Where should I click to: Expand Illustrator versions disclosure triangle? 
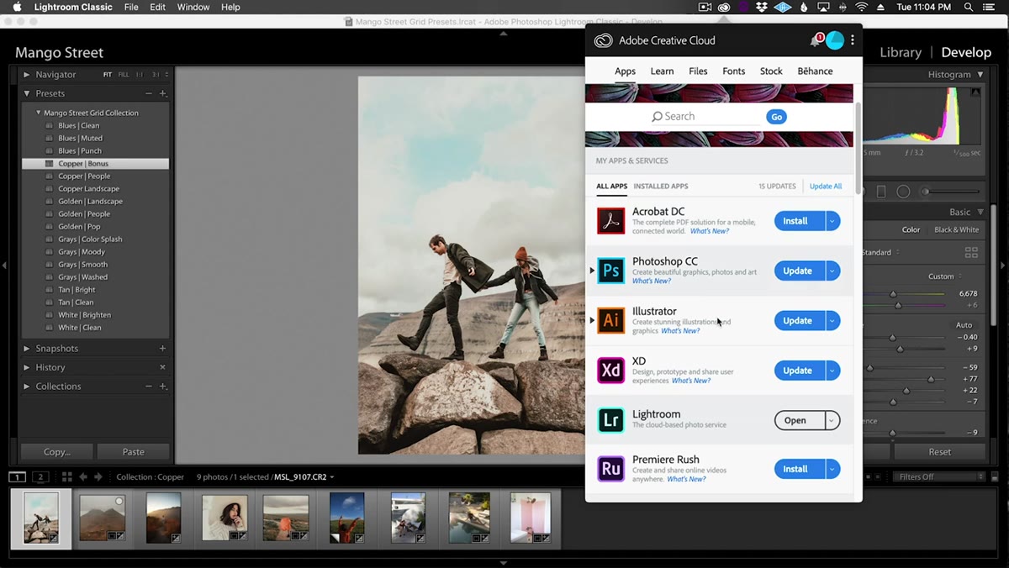592,320
